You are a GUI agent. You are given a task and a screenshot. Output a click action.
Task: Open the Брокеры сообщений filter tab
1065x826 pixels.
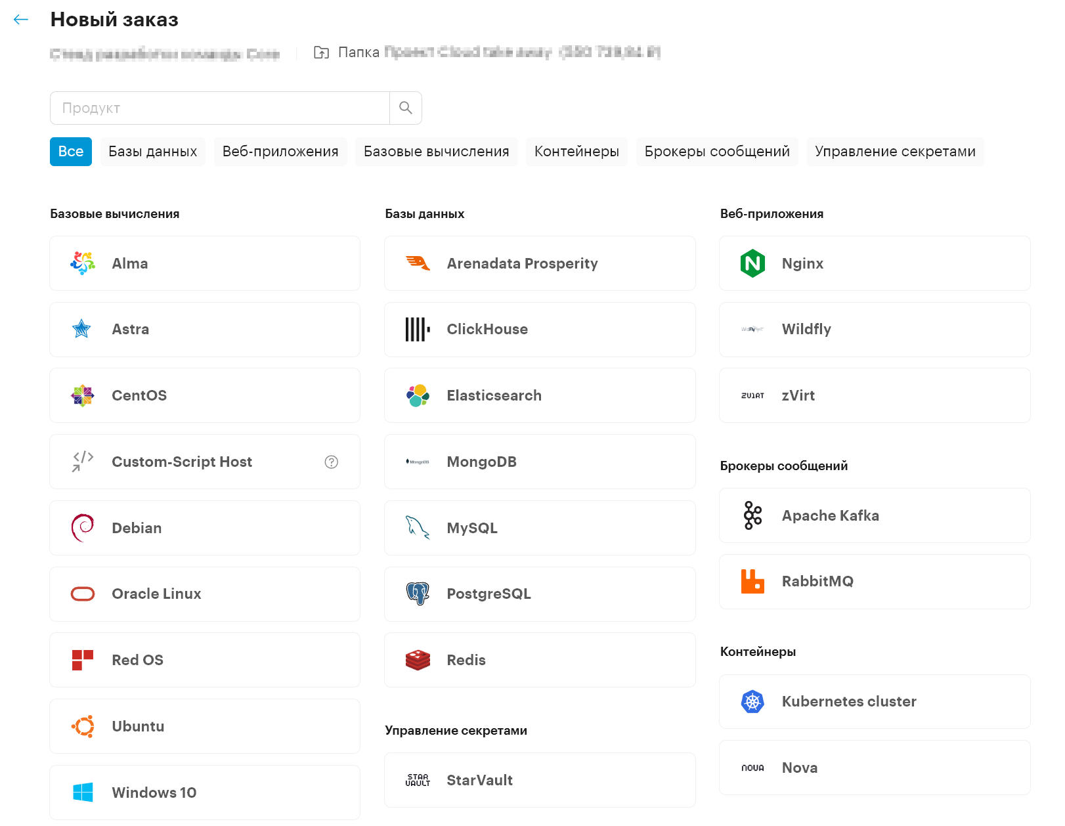(717, 152)
